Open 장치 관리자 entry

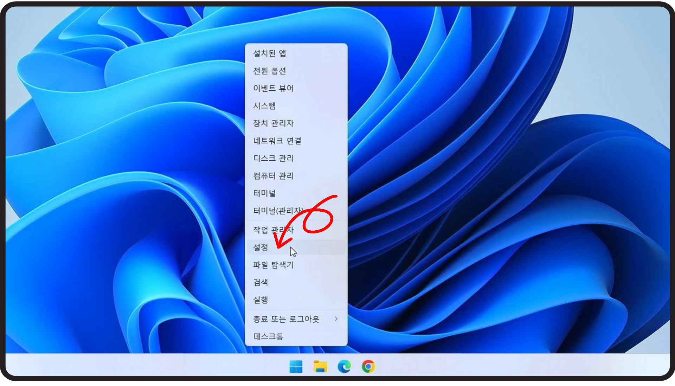point(273,123)
